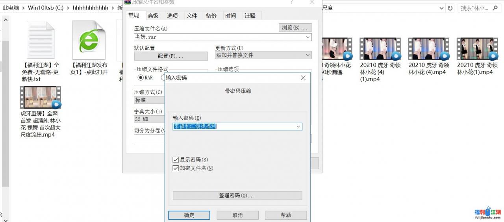
Task: Switch to the 高级 tab
Action: coord(153,16)
